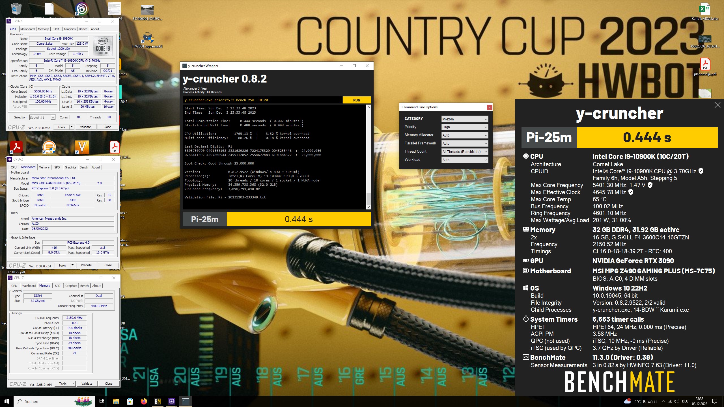The image size is (724, 407).
Task: Click the y-cruncher Wrapper title bar icon
Action: click(x=185, y=66)
